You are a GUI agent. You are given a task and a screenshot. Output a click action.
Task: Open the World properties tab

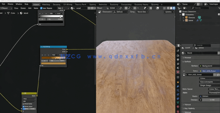[178, 72]
